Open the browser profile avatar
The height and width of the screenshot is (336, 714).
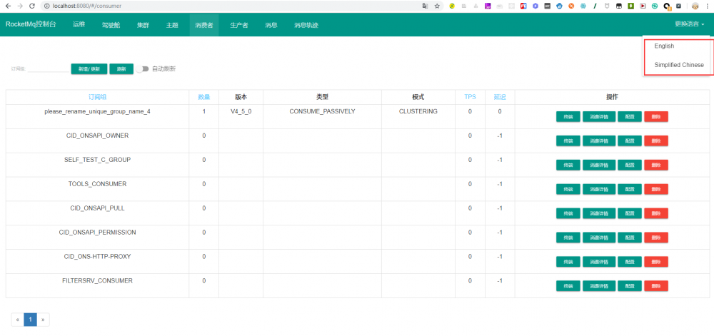tap(695, 6)
